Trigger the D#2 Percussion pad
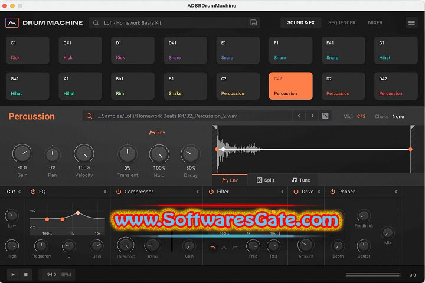Viewport: 425px width, 283px height. [x=396, y=86]
